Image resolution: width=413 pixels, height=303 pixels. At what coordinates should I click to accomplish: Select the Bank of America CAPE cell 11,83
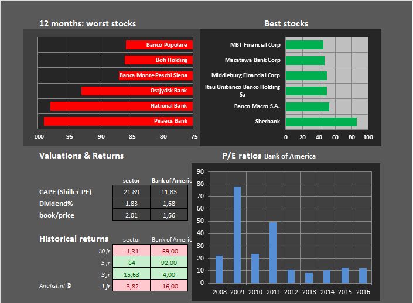pyautogui.click(x=169, y=192)
